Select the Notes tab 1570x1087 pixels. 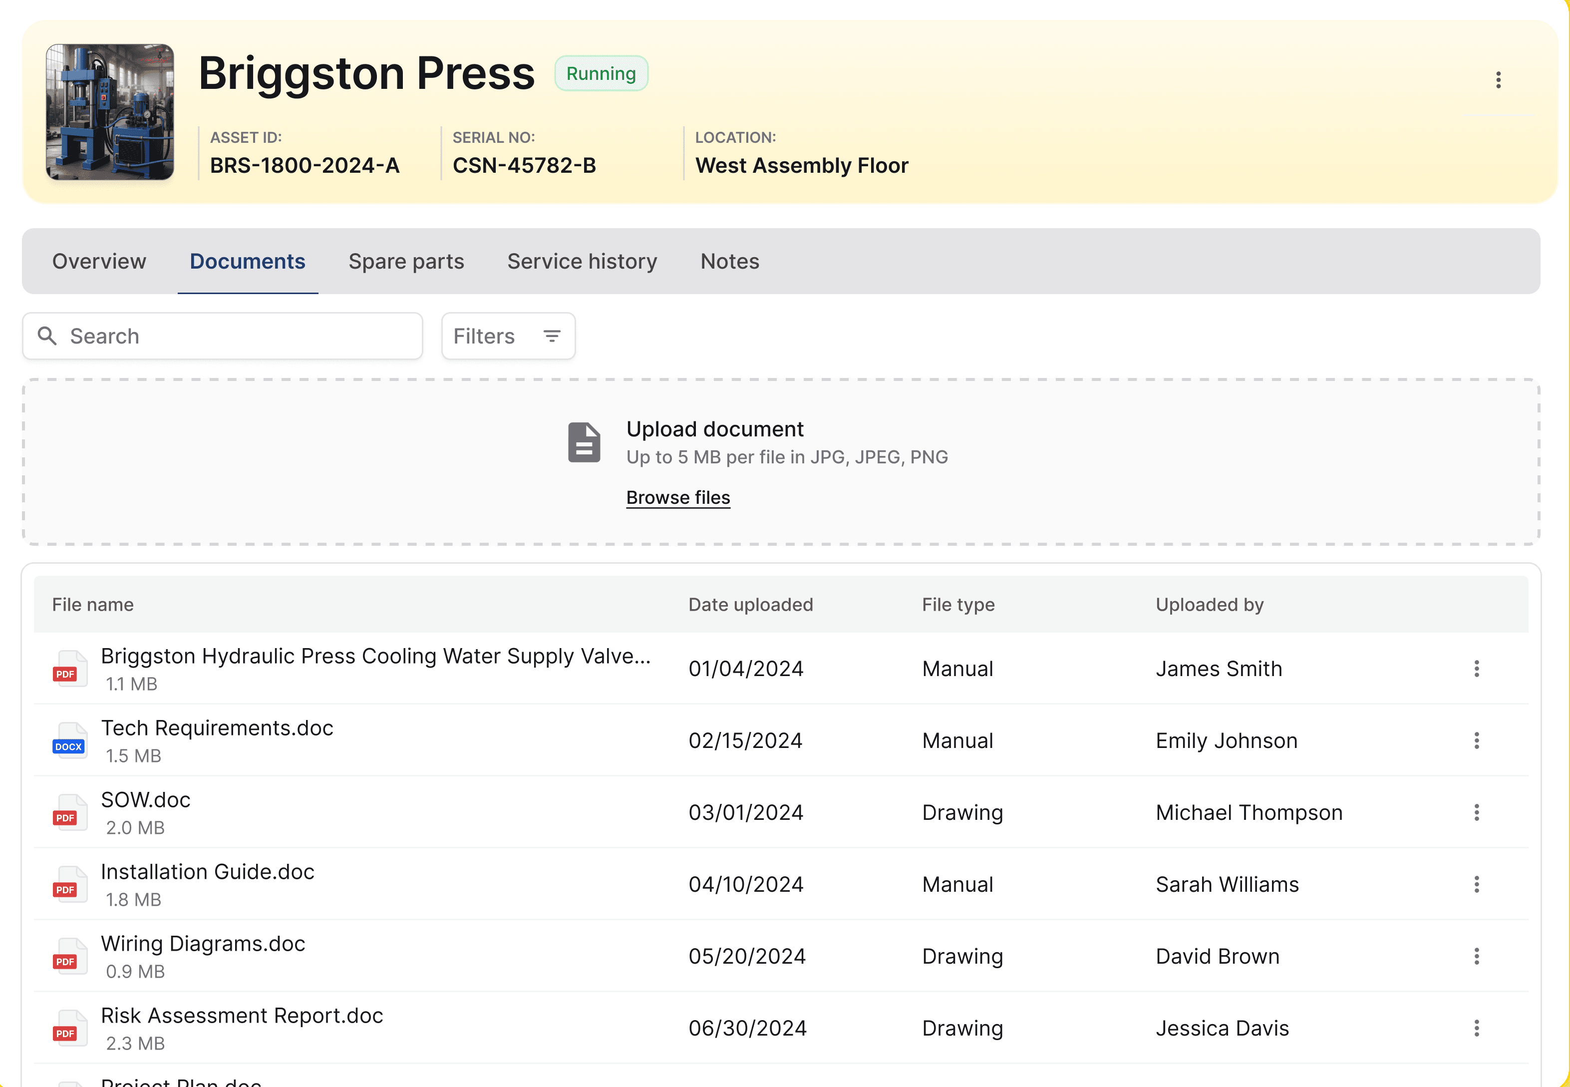[730, 262]
